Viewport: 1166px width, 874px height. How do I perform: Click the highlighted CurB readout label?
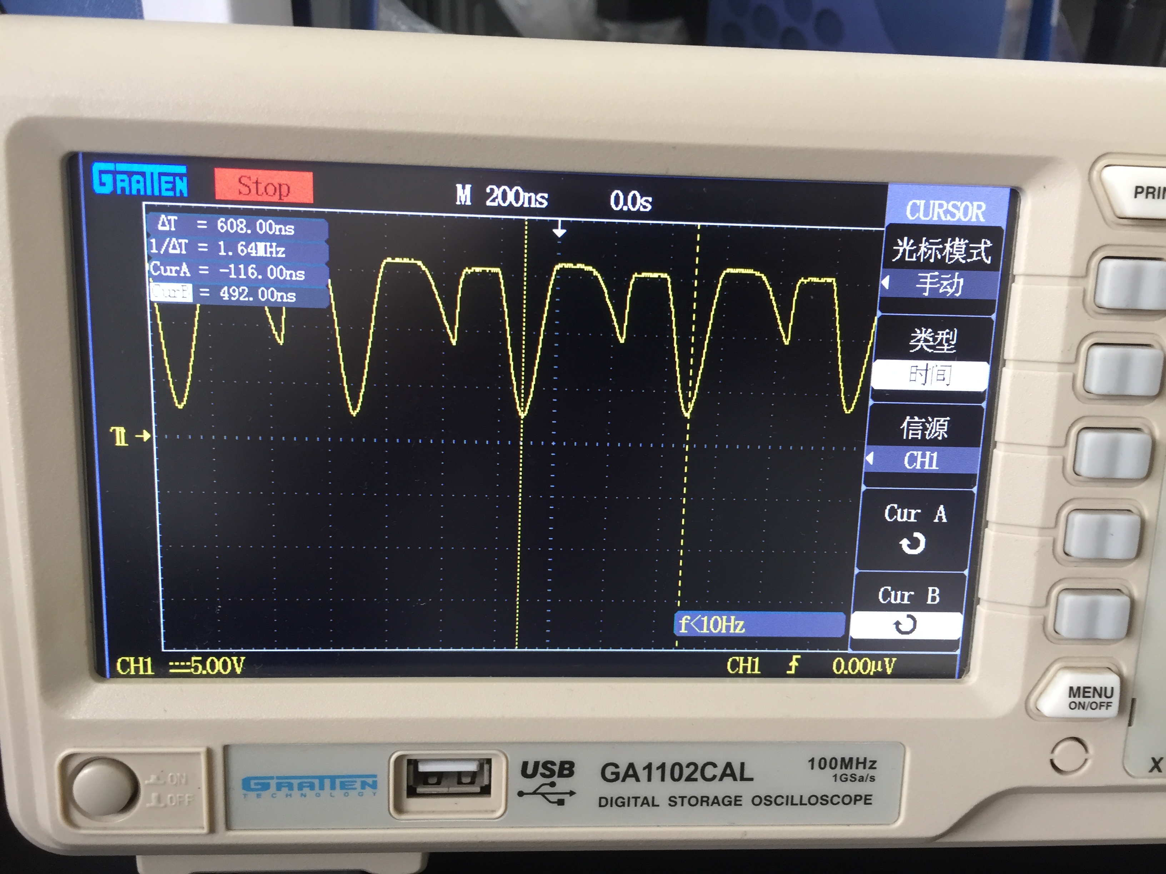coord(171,292)
